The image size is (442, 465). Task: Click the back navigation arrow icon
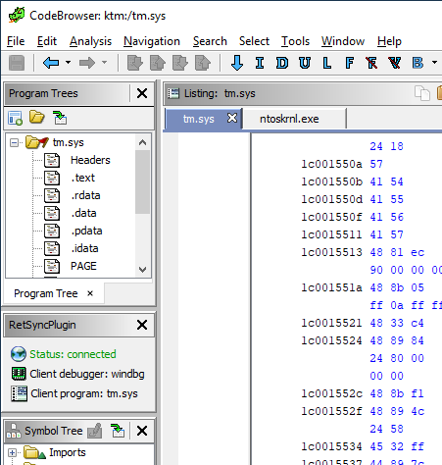click(x=51, y=63)
